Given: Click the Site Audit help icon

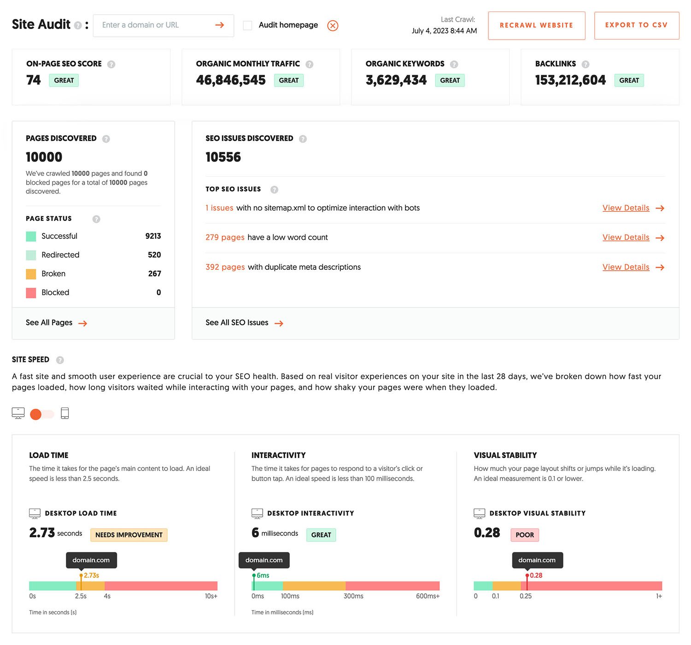Looking at the screenshot, I should (78, 25).
